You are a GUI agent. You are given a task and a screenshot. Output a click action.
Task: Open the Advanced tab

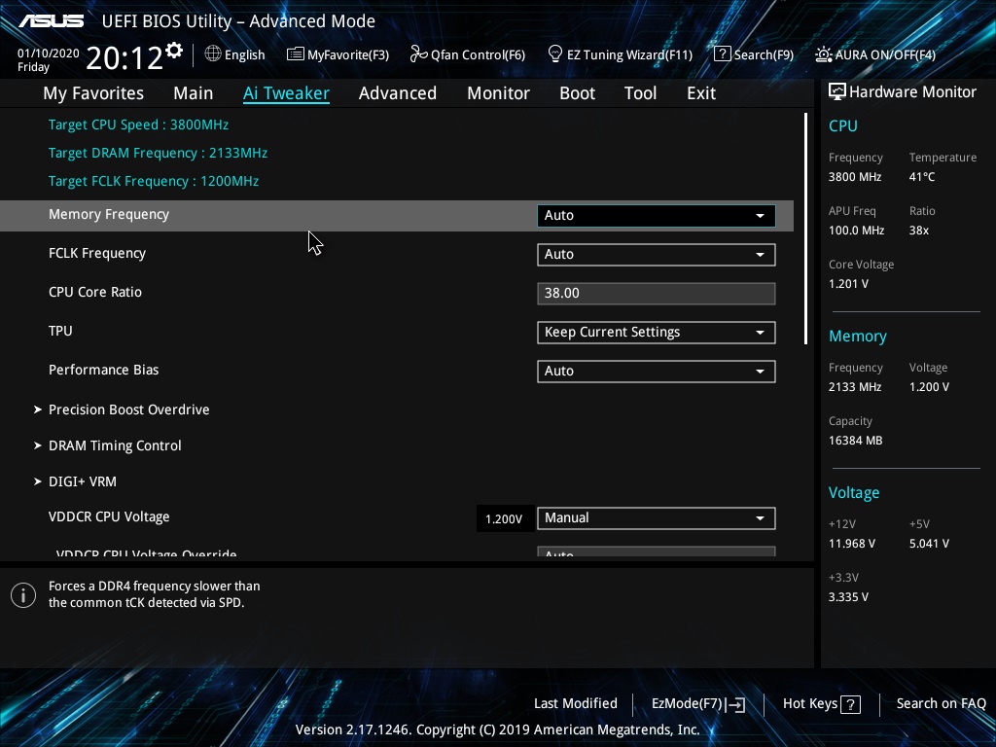398,93
